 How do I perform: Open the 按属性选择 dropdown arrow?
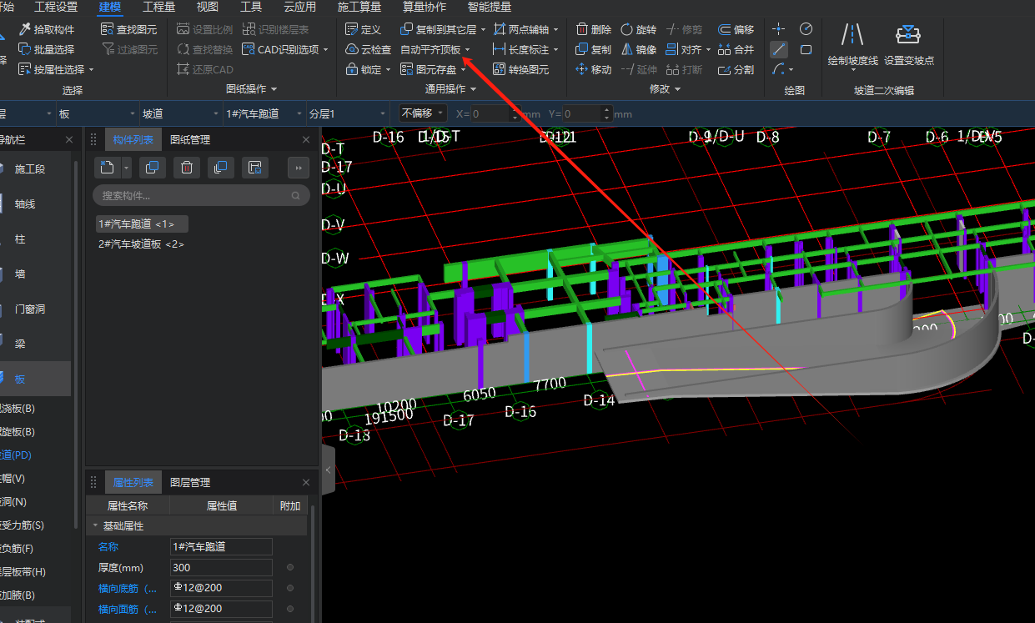pyautogui.click(x=91, y=70)
